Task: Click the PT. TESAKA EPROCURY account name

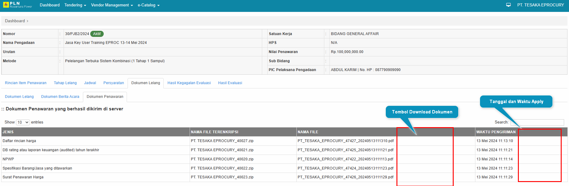Action: pyautogui.click(x=540, y=5)
